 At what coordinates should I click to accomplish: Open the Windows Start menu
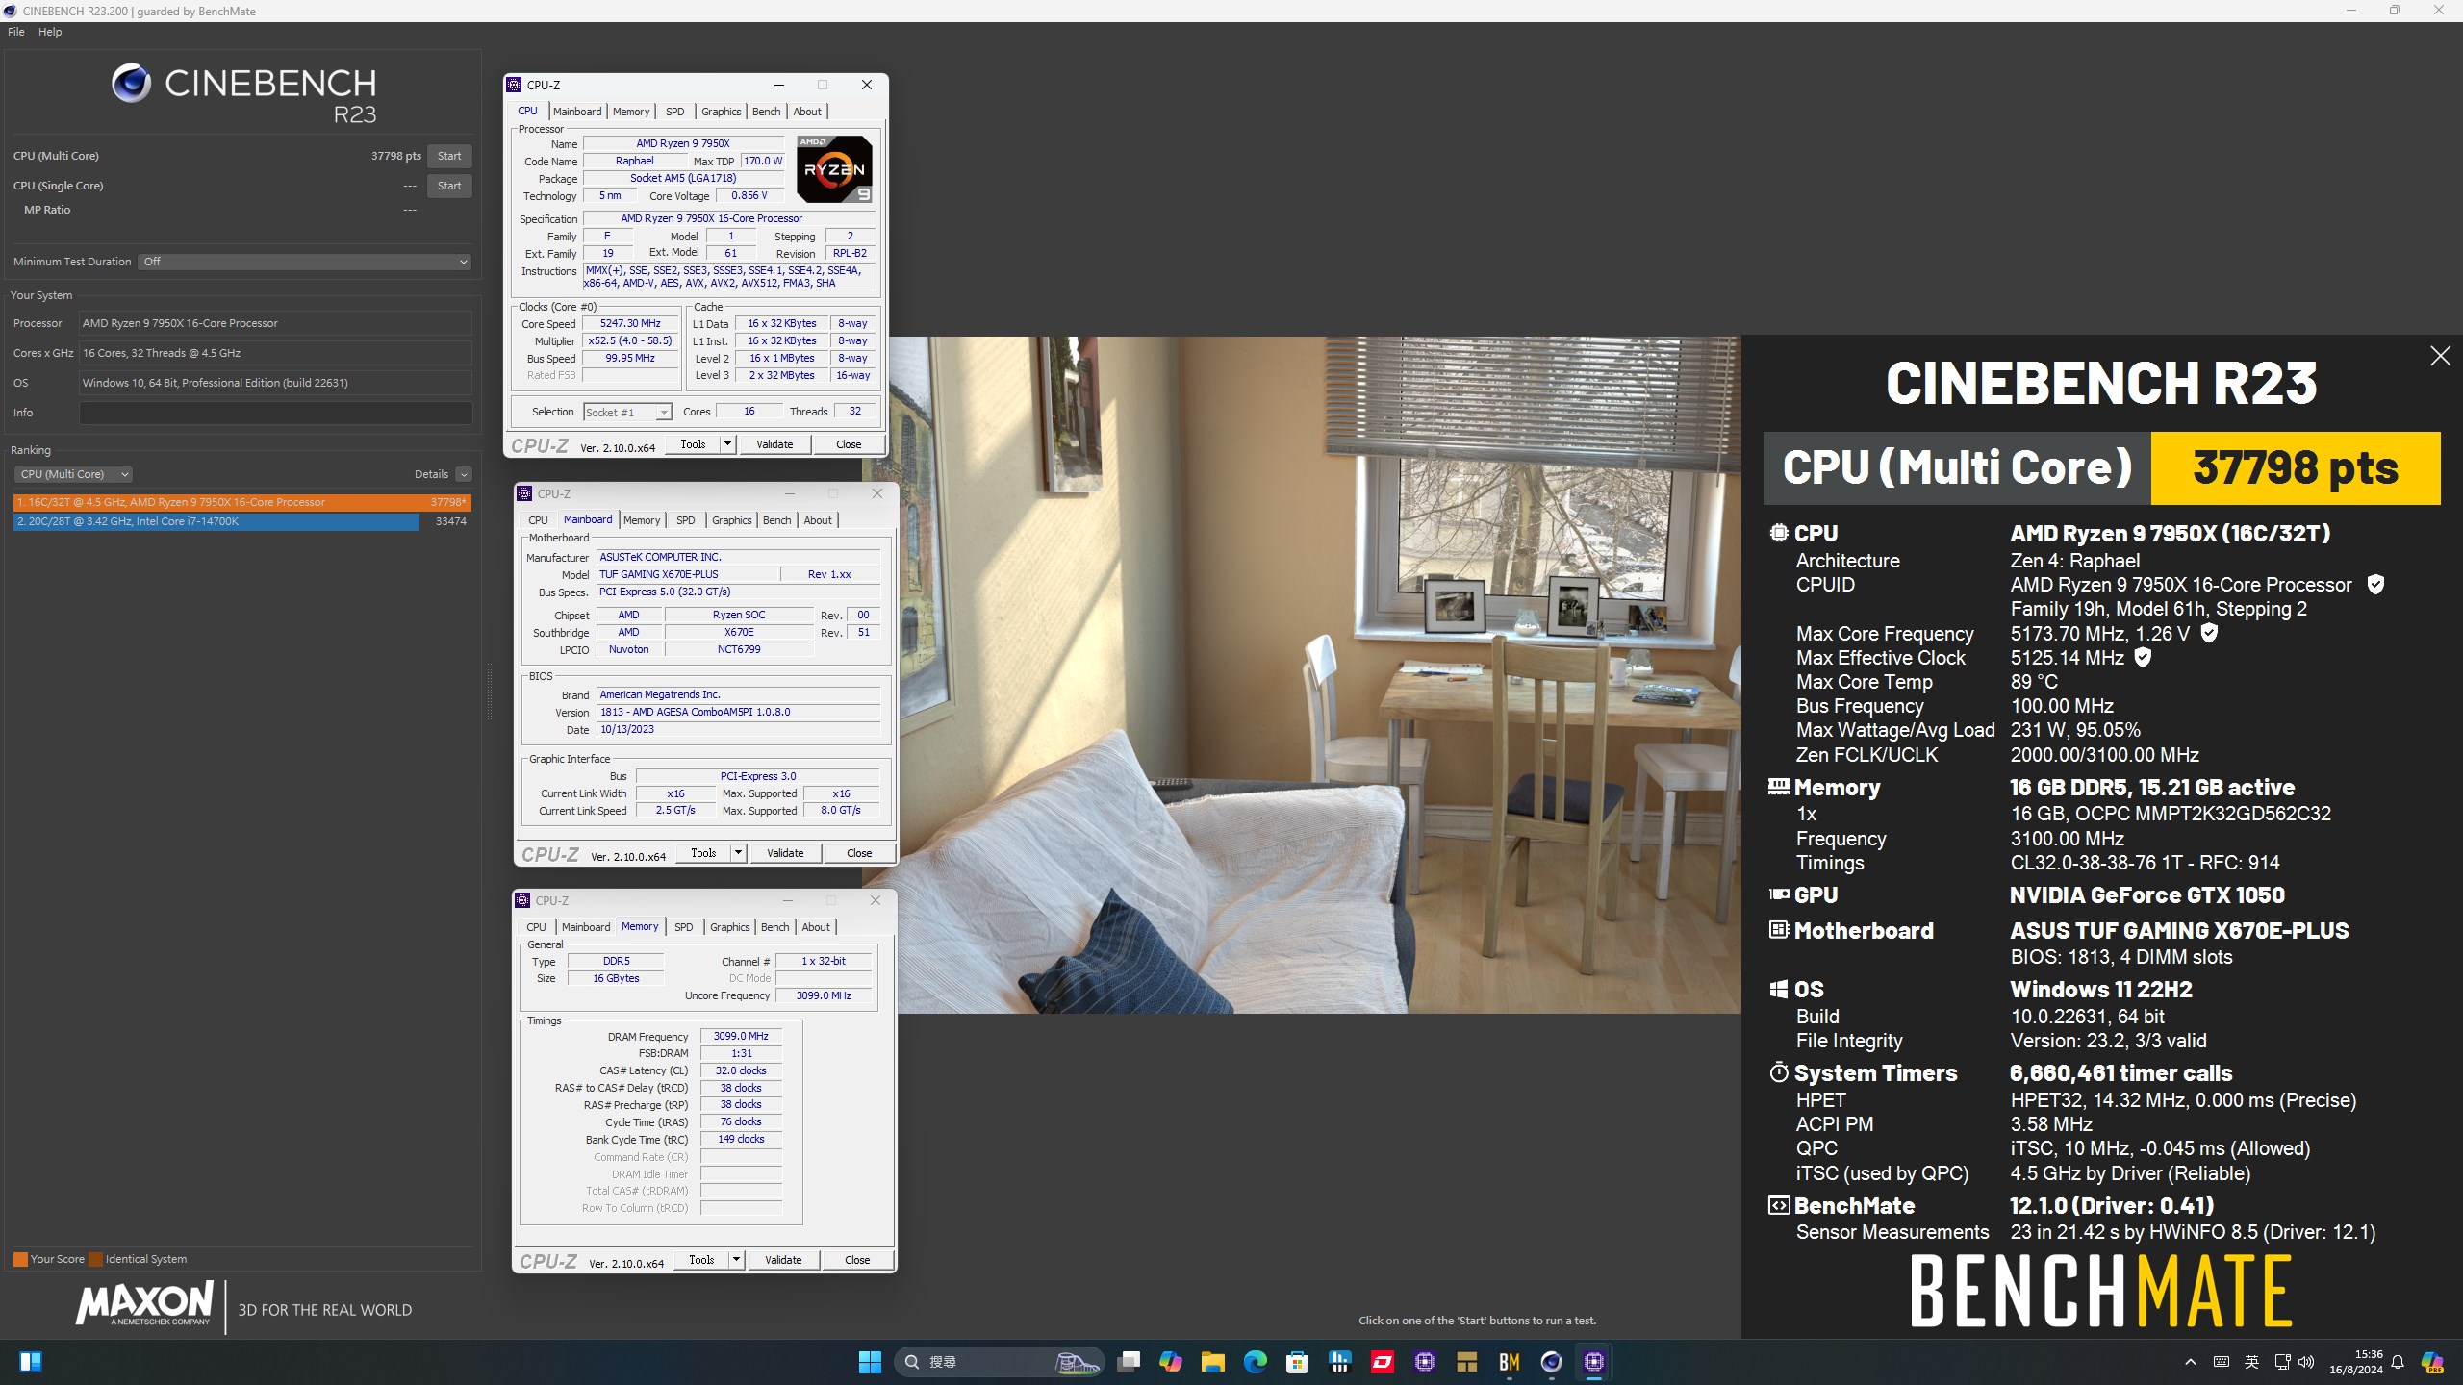tap(870, 1361)
